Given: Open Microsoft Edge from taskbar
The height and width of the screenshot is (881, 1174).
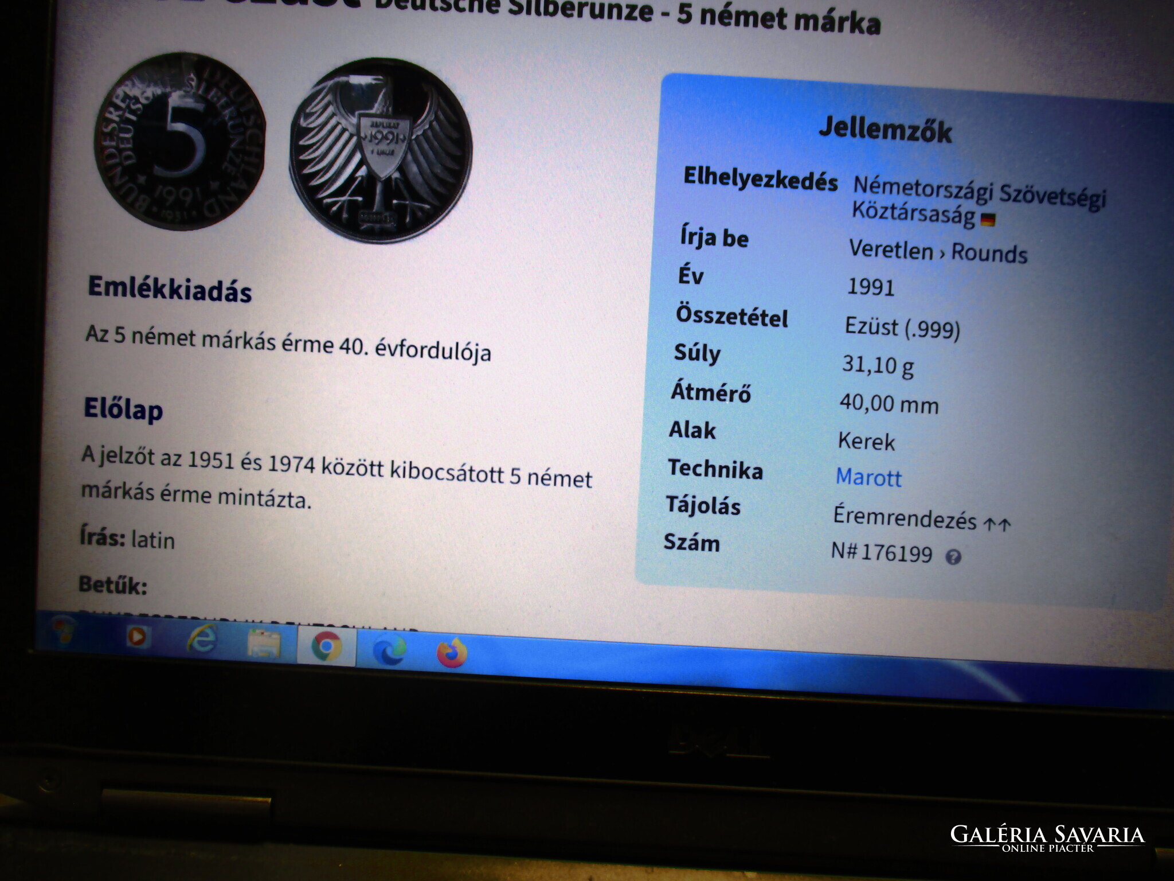Looking at the screenshot, I should (390, 650).
